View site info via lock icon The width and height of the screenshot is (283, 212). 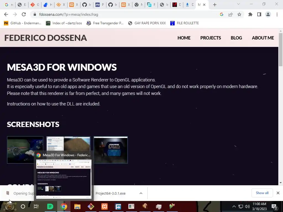point(35,14)
